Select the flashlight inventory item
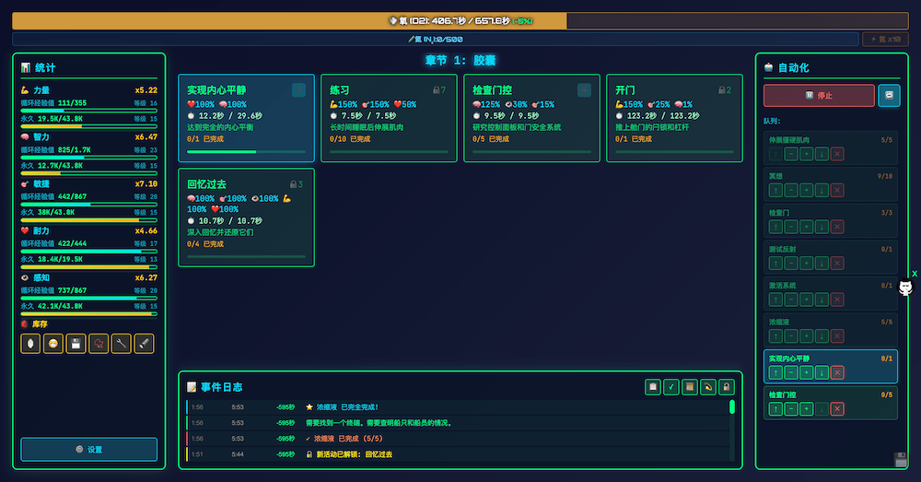Screen dimensions: 921x482 [x=144, y=344]
